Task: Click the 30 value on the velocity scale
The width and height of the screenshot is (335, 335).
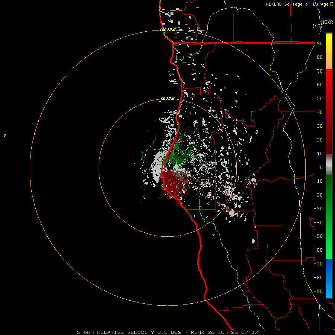Action: click(x=320, y=126)
